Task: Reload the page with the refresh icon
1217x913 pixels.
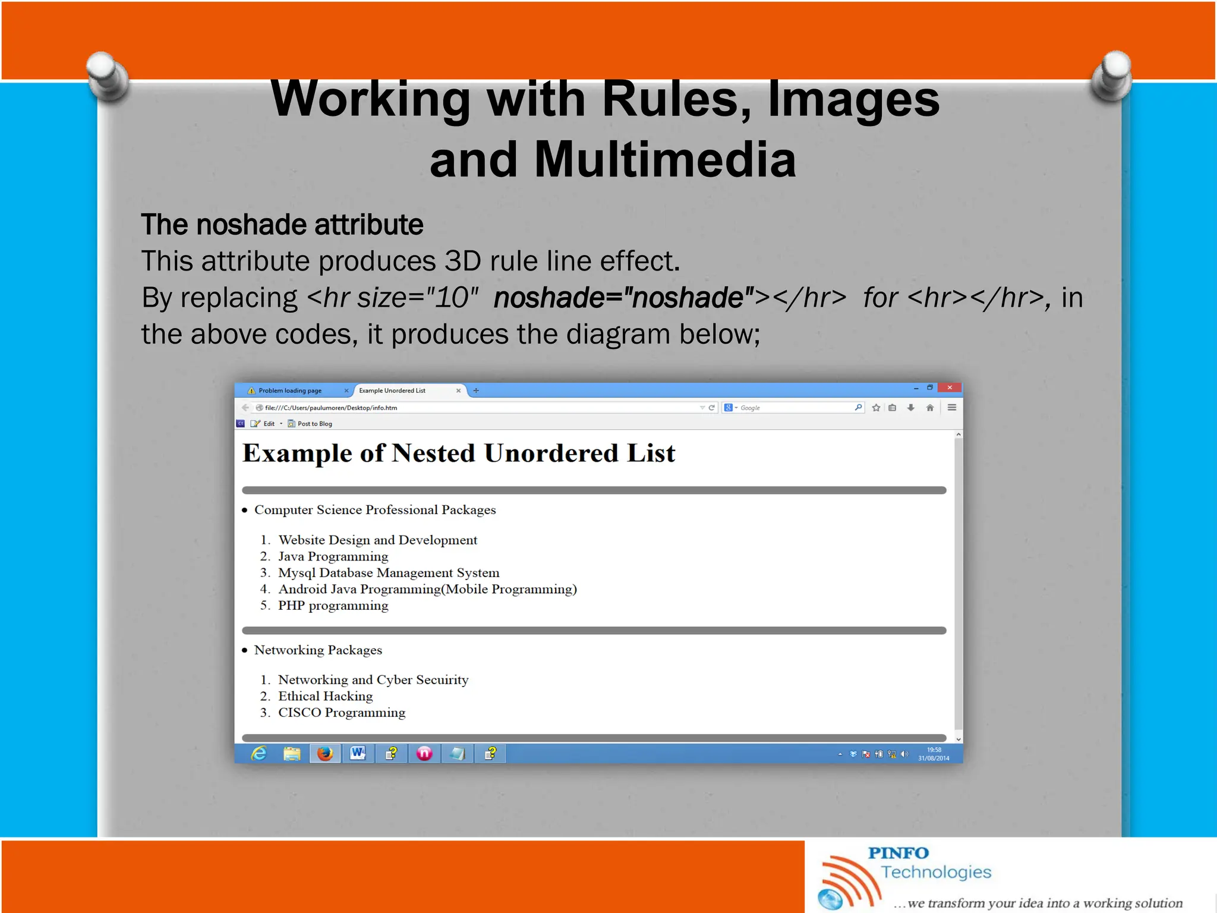Action: tap(711, 408)
